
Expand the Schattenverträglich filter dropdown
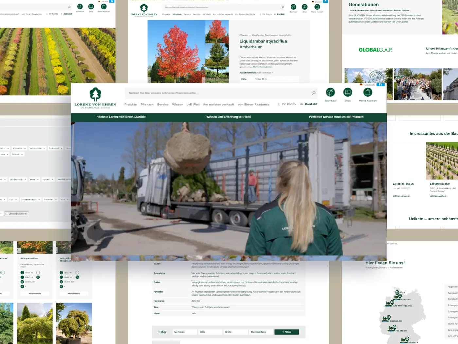[x=30, y=200]
